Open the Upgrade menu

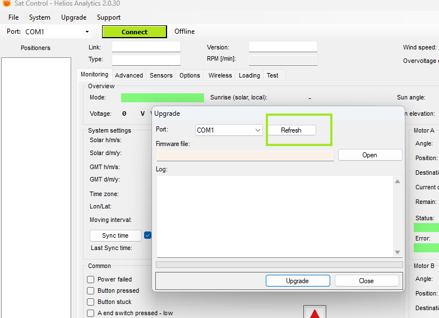(73, 17)
